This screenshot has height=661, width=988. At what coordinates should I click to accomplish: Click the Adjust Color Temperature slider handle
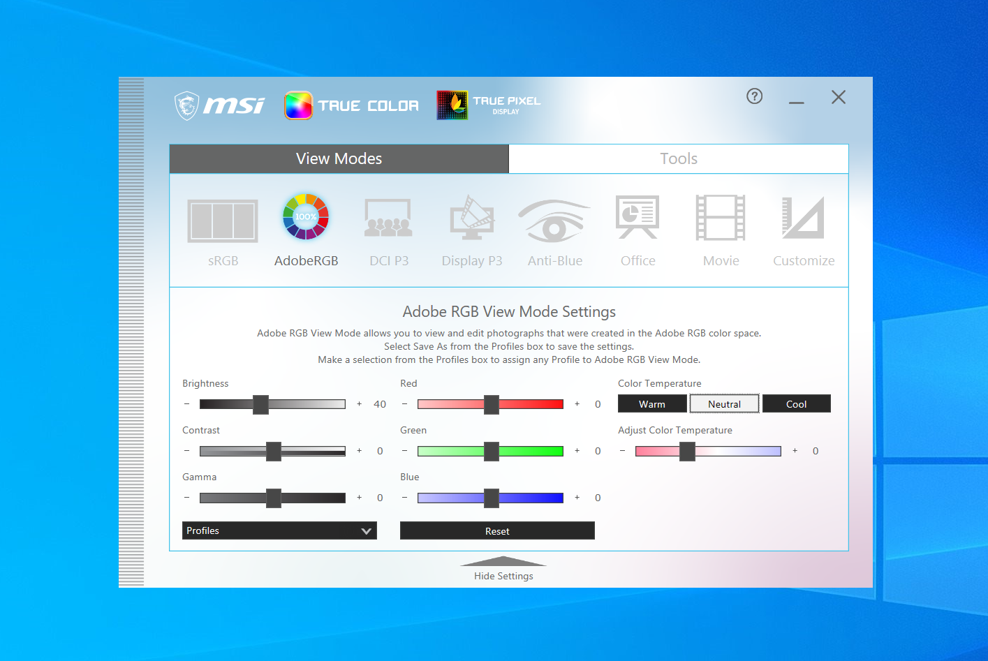pyautogui.click(x=687, y=451)
